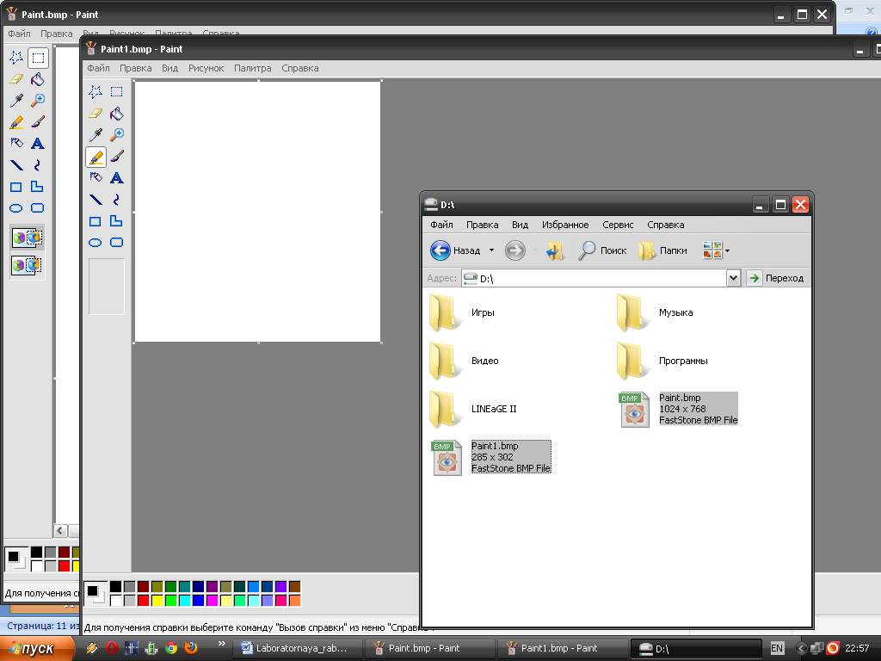Viewport: 881px width, 661px height.
Task: Pick the Eyedropper tool in Paint1.bmp window
Action: tap(95, 135)
